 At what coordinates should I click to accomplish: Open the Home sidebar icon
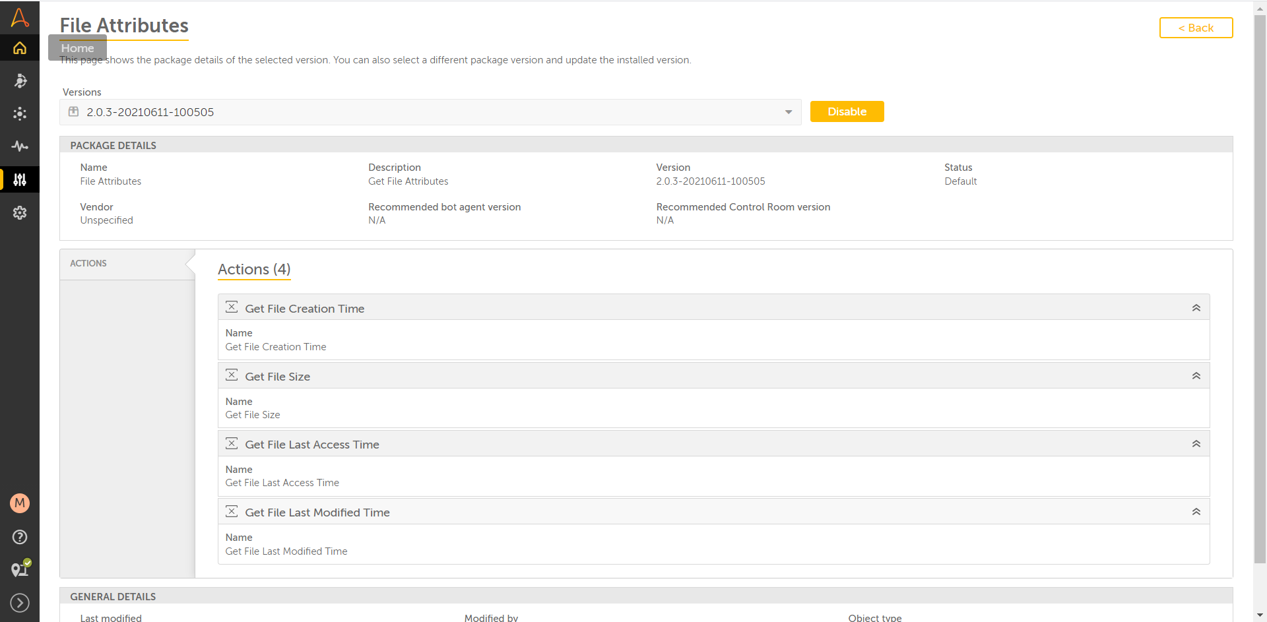pos(20,48)
